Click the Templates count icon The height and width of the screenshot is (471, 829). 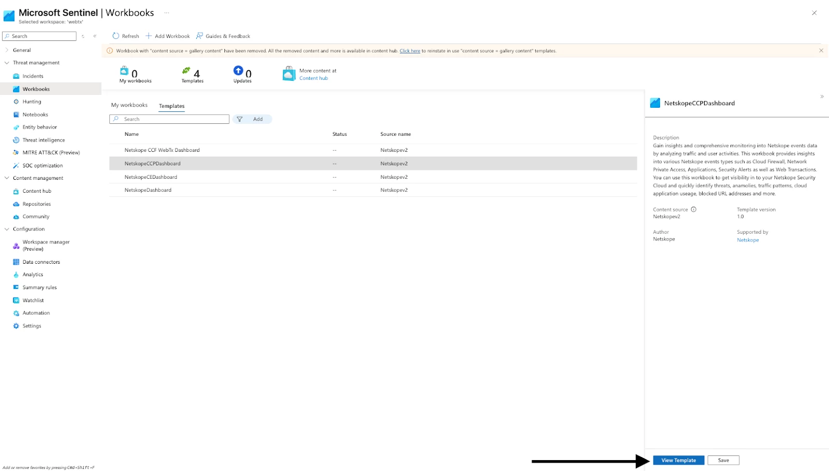coord(187,70)
